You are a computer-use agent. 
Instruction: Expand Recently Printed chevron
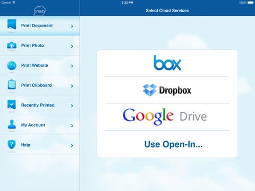tap(72, 106)
